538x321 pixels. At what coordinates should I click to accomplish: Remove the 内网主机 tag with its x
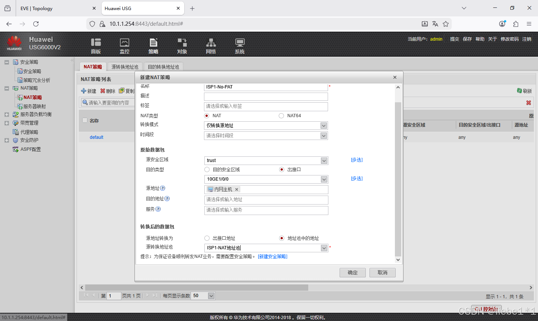click(236, 190)
